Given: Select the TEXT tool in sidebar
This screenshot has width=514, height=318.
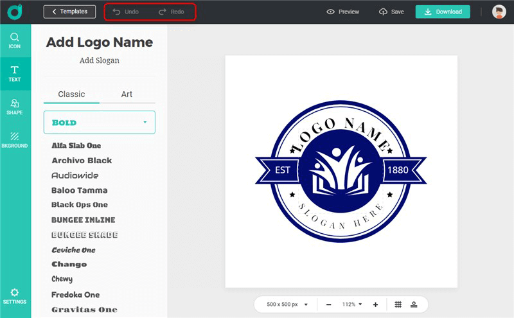Looking at the screenshot, I should coord(15,73).
